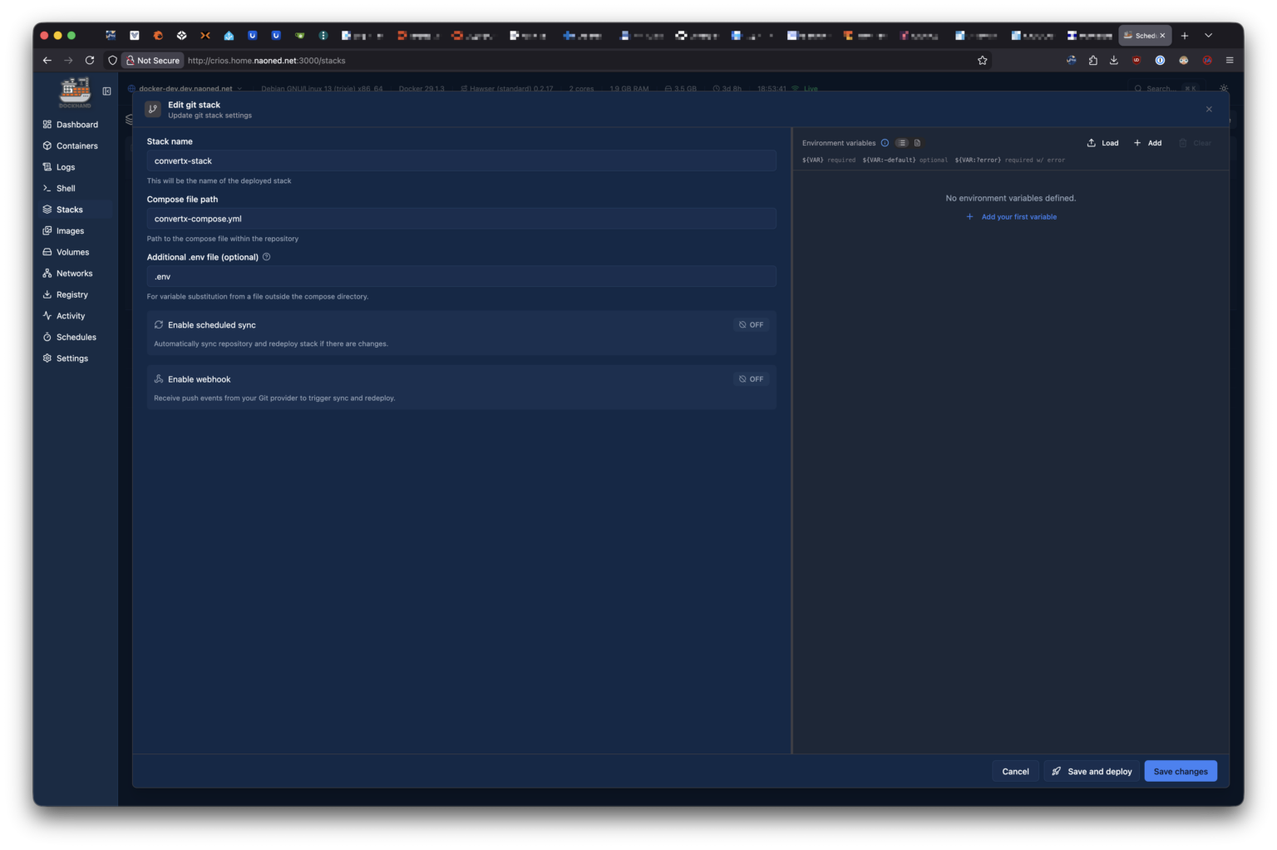Go to Schedules in the sidebar
The image size is (1277, 850).
[76, 338]
